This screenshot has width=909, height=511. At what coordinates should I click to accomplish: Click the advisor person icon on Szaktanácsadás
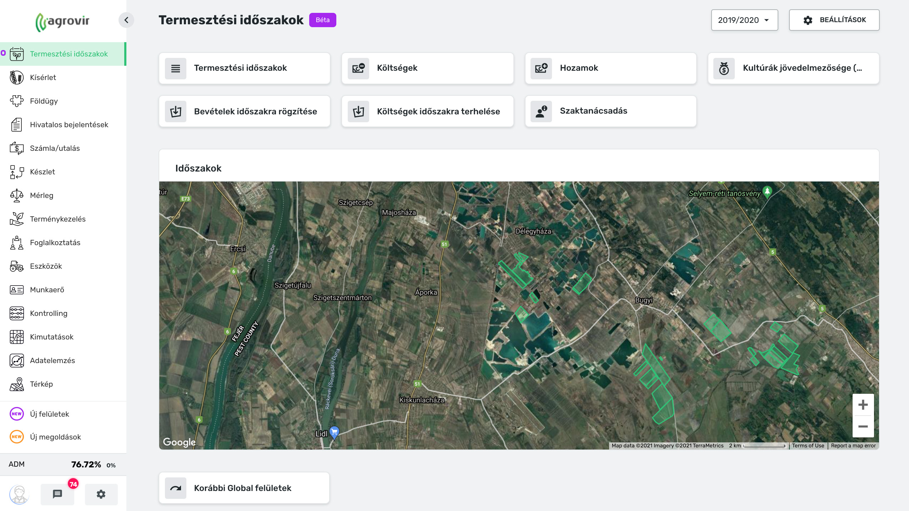click(541, 111)
